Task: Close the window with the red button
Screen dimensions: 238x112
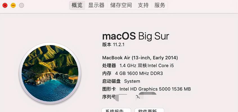Action: click(x=5, y=5)
